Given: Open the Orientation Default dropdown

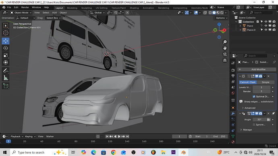Looking at the screenshot, I should pyautogui.click(x=26, y=18).
